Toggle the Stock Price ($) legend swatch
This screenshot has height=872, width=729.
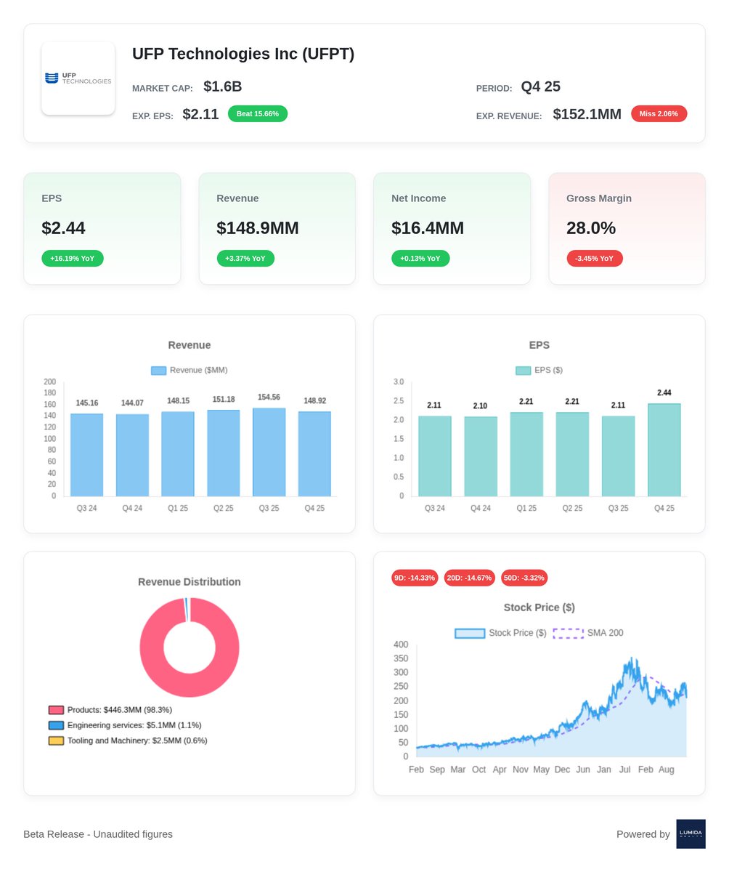pos(470,633)
